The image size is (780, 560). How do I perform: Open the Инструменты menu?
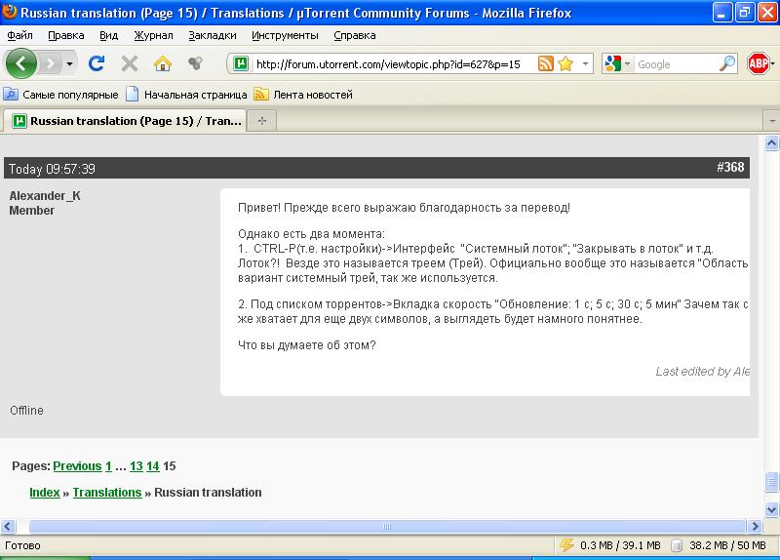(x=285, y=35)
